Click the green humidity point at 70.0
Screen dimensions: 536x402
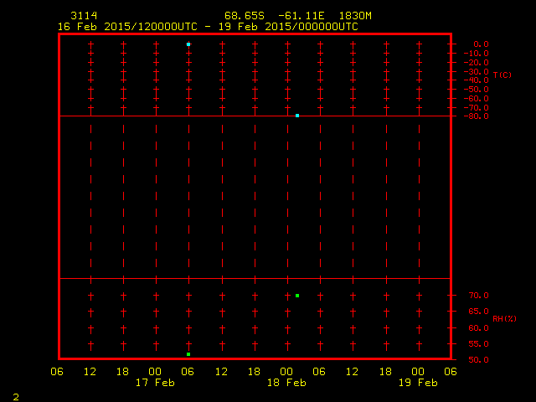tap(297, 296)
